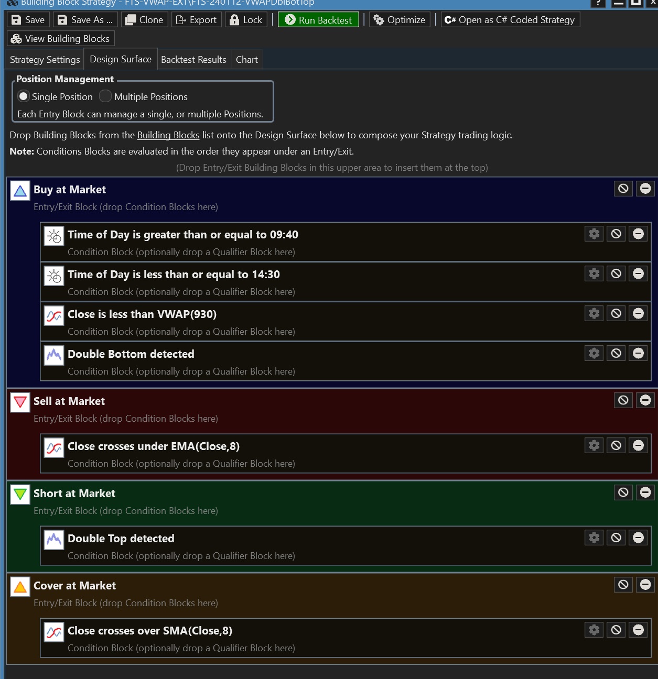
Task: Click the Short at Market green triangle icon
Action: click(x=20, y=495)
